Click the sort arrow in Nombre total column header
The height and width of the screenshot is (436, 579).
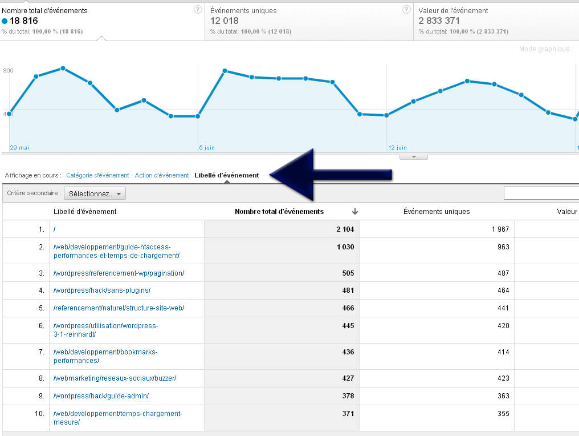[x=355, y=212]
